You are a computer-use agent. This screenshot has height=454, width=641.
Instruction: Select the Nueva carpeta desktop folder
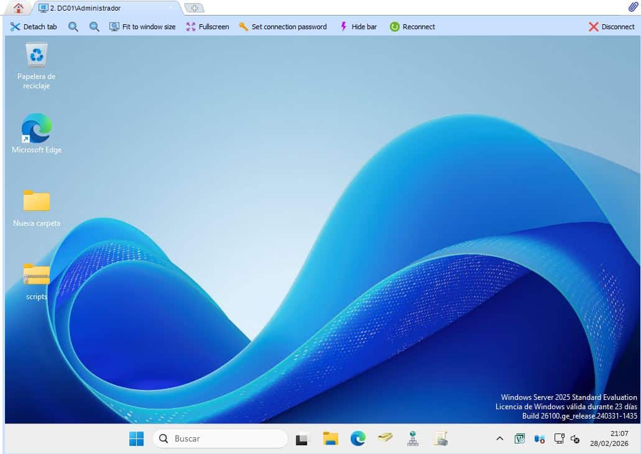click(x=37, y=202)
